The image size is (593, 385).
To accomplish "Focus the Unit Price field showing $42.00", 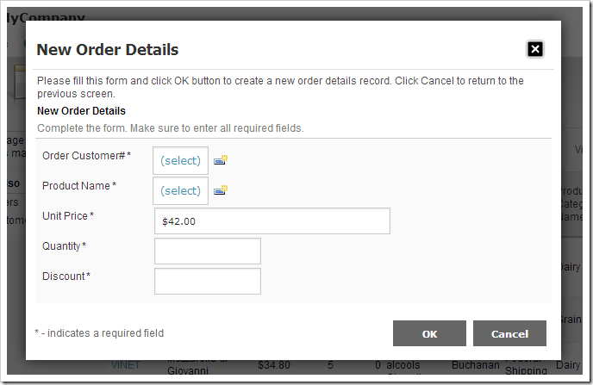I will [x=272, y=221].
